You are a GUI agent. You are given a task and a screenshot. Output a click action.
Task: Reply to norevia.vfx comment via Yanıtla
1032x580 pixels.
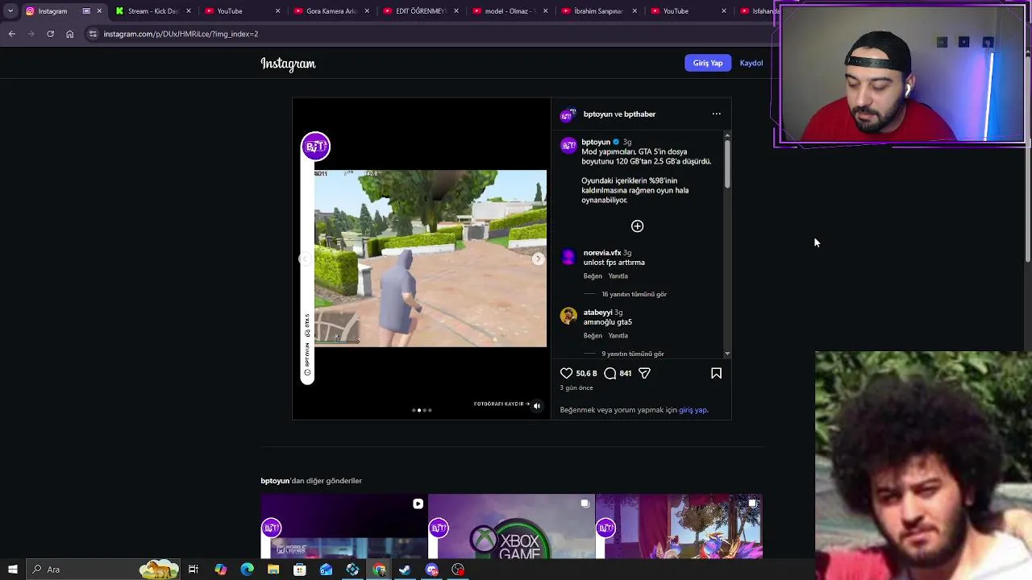coord(618,276)
